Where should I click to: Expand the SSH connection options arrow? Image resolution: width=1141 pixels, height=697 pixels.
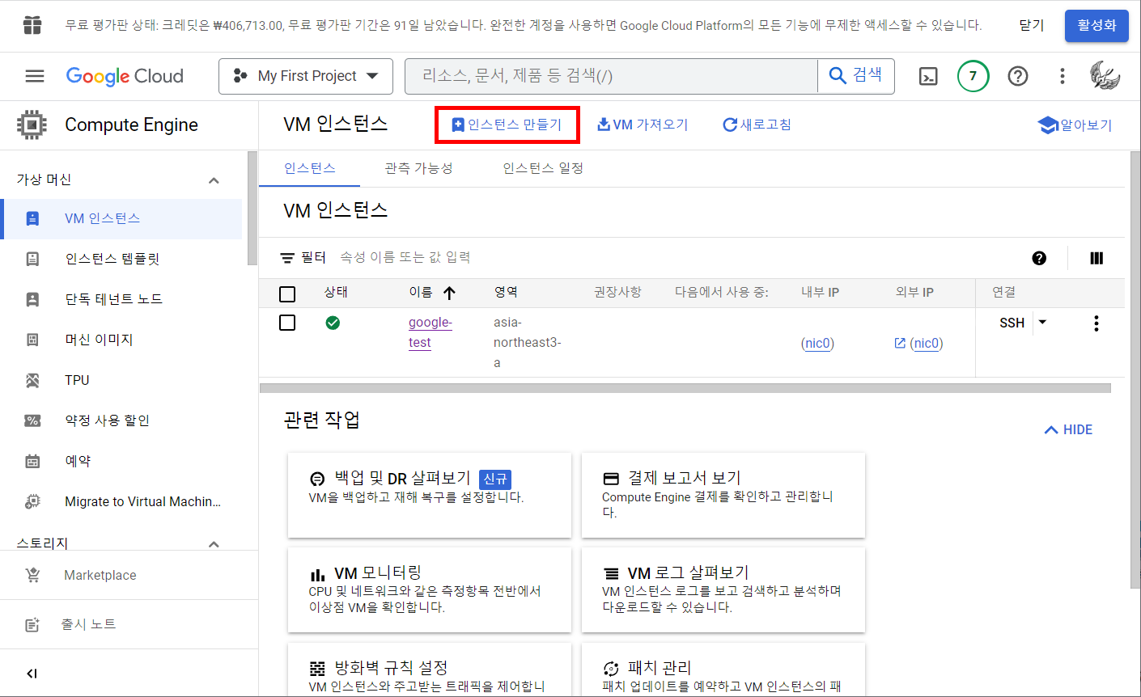tap(1042, 322)
